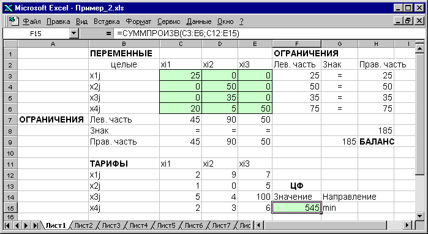Screen dimensions: 428x234
Task: Open the Вставка menu
Action: tap(107, 21)
